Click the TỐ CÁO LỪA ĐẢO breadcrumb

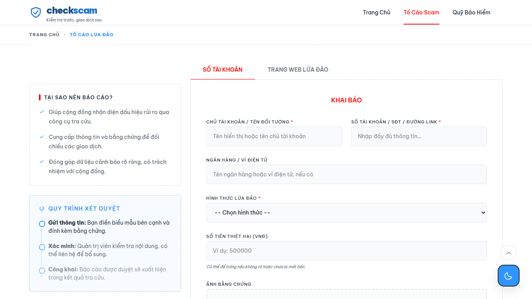click(x=92, y=35)
